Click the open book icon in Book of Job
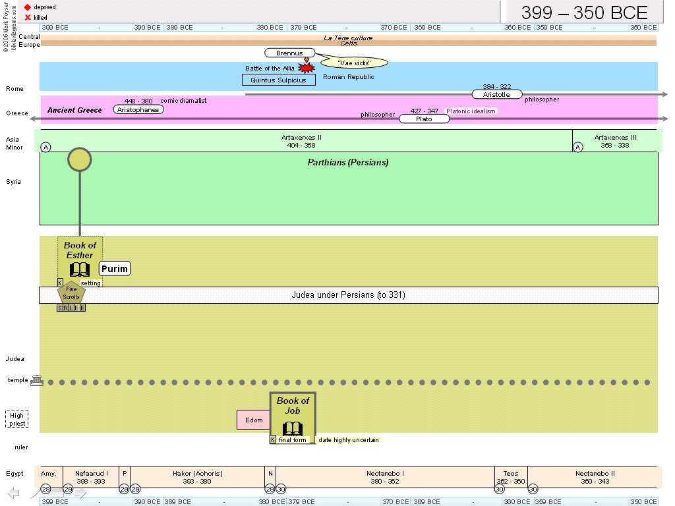The image size is (675, 506). coord(293,428)
